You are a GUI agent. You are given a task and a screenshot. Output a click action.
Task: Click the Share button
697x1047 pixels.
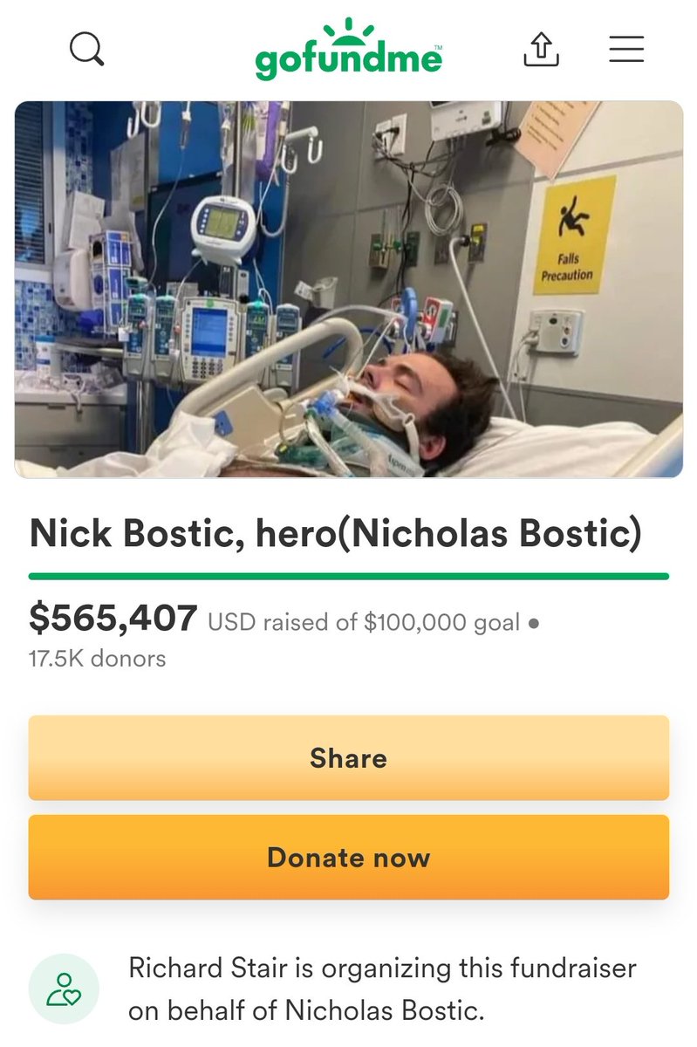tap(348, 757)
